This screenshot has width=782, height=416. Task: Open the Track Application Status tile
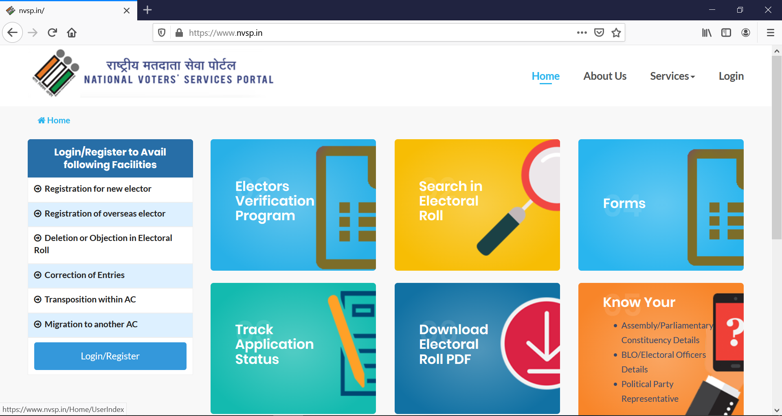tap(293, 348)
